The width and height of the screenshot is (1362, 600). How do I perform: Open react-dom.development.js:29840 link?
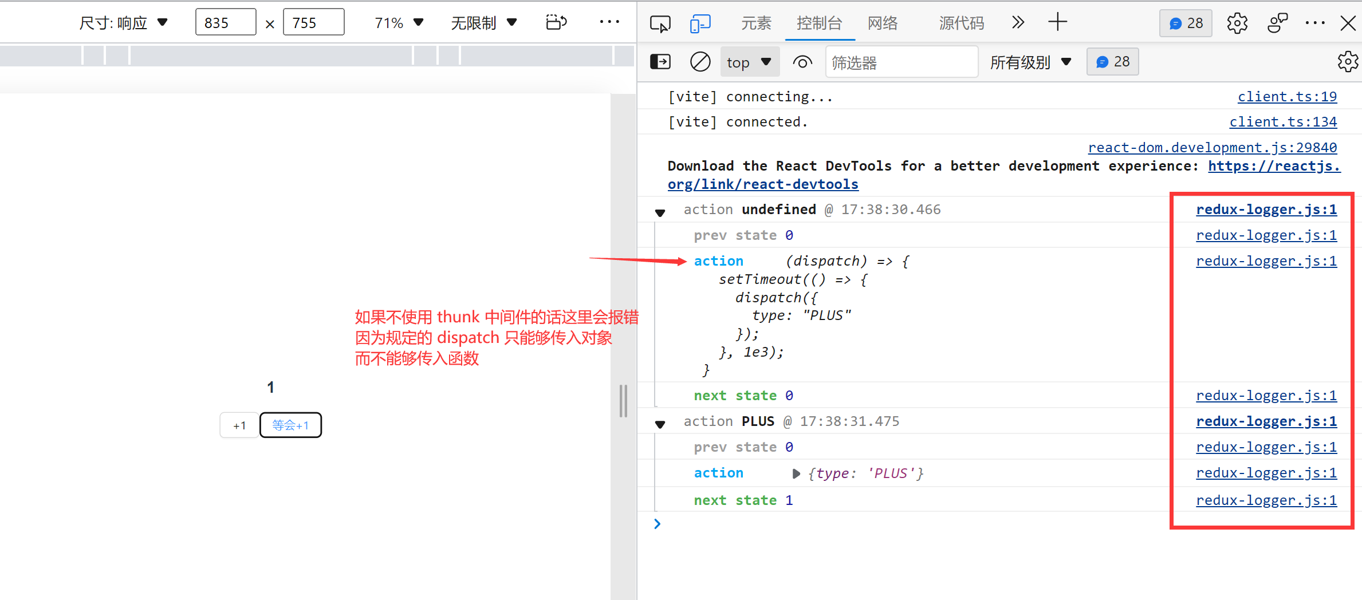[x=1213, y=147]
